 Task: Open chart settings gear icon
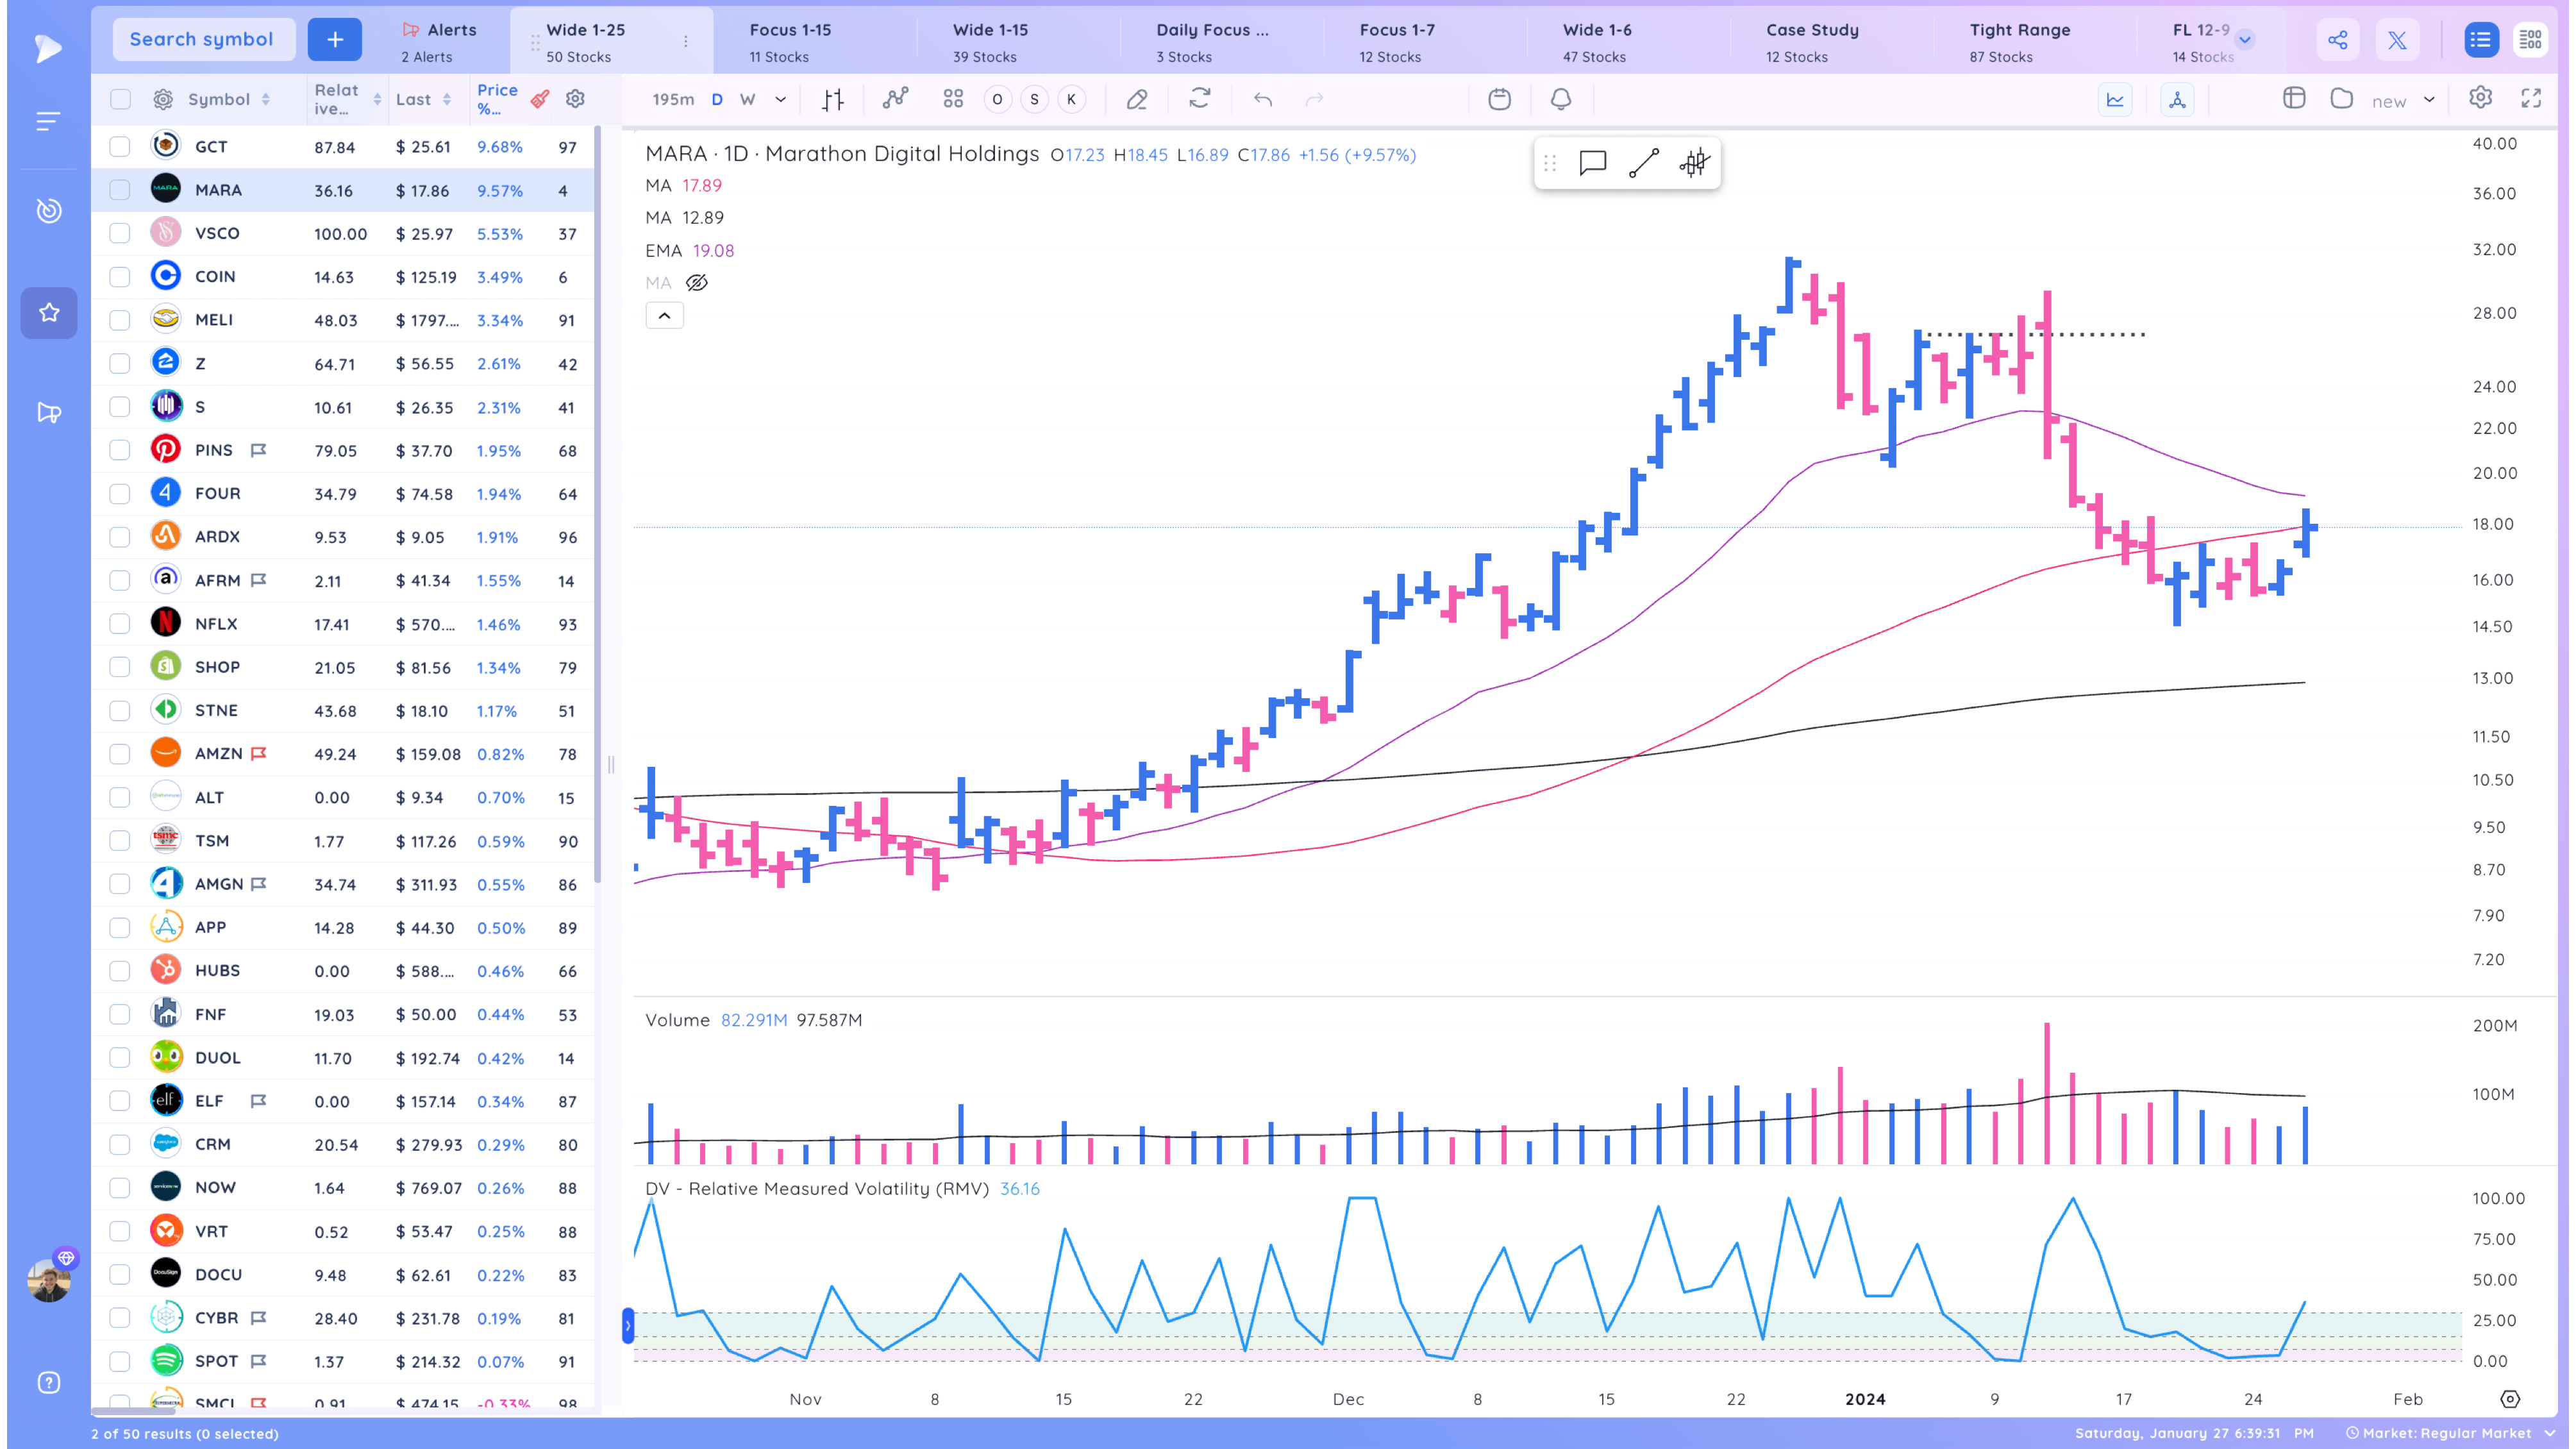click(2480, 98)
